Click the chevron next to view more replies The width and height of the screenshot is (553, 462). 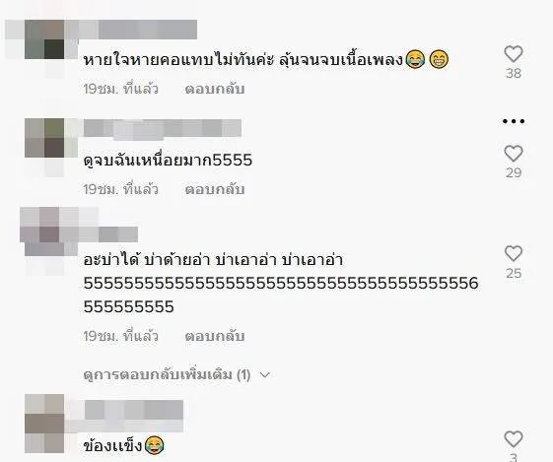point(264,375)
